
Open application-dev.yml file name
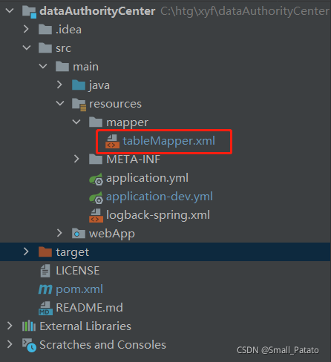click(x=160, y=197)
